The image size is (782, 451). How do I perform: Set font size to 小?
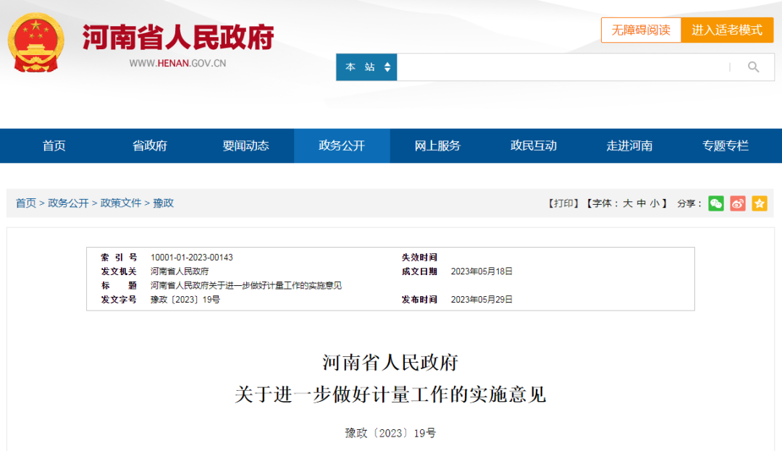pos(654,203)
